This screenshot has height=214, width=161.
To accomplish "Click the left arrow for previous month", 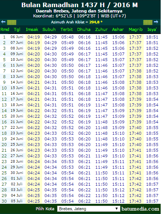I will 3,22.
